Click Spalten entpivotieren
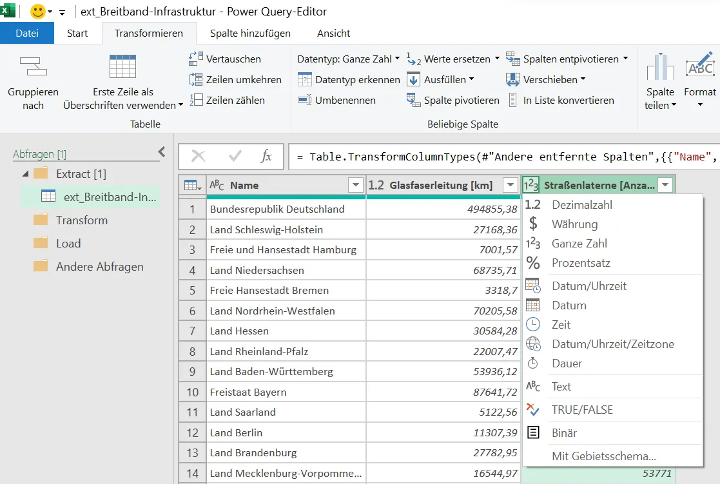Viewport: 720px width, 484px height. [563, 59]
